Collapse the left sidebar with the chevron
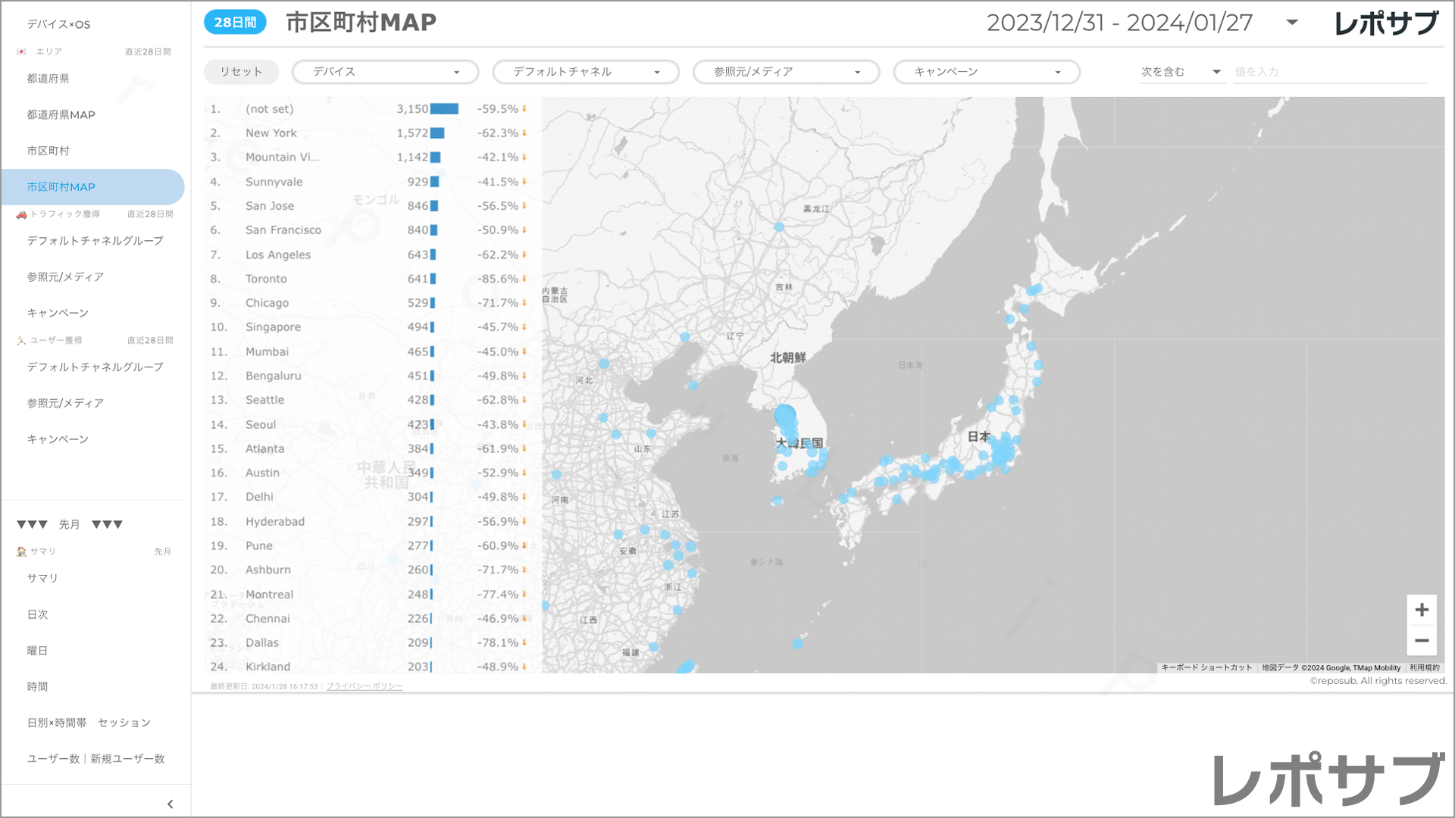1455x818 pixels. [x=170, y=804]
